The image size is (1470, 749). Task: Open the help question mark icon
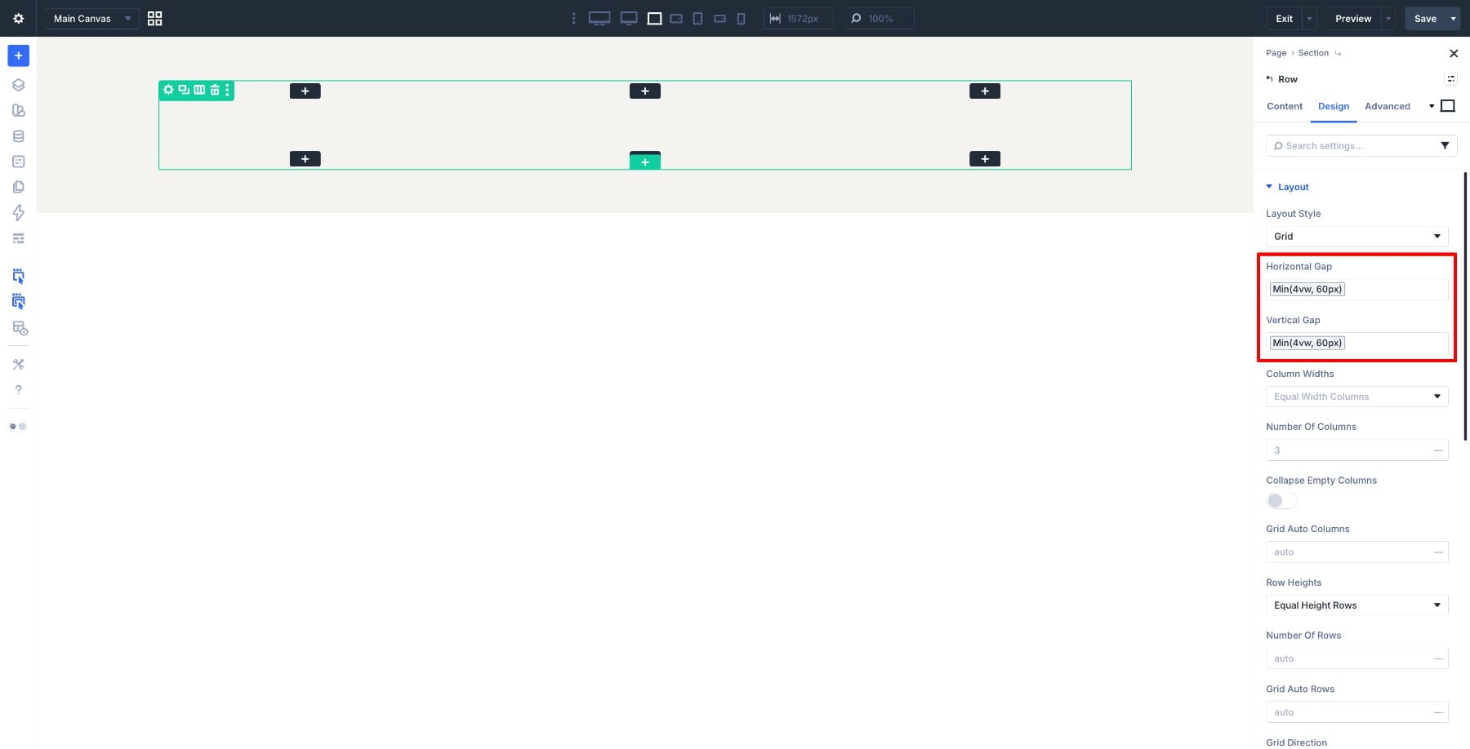[18, 390]
